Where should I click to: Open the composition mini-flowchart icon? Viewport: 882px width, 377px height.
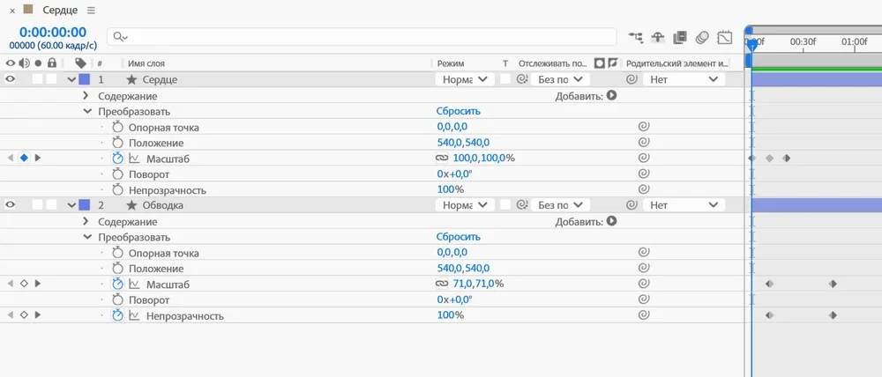pos(636,37)
